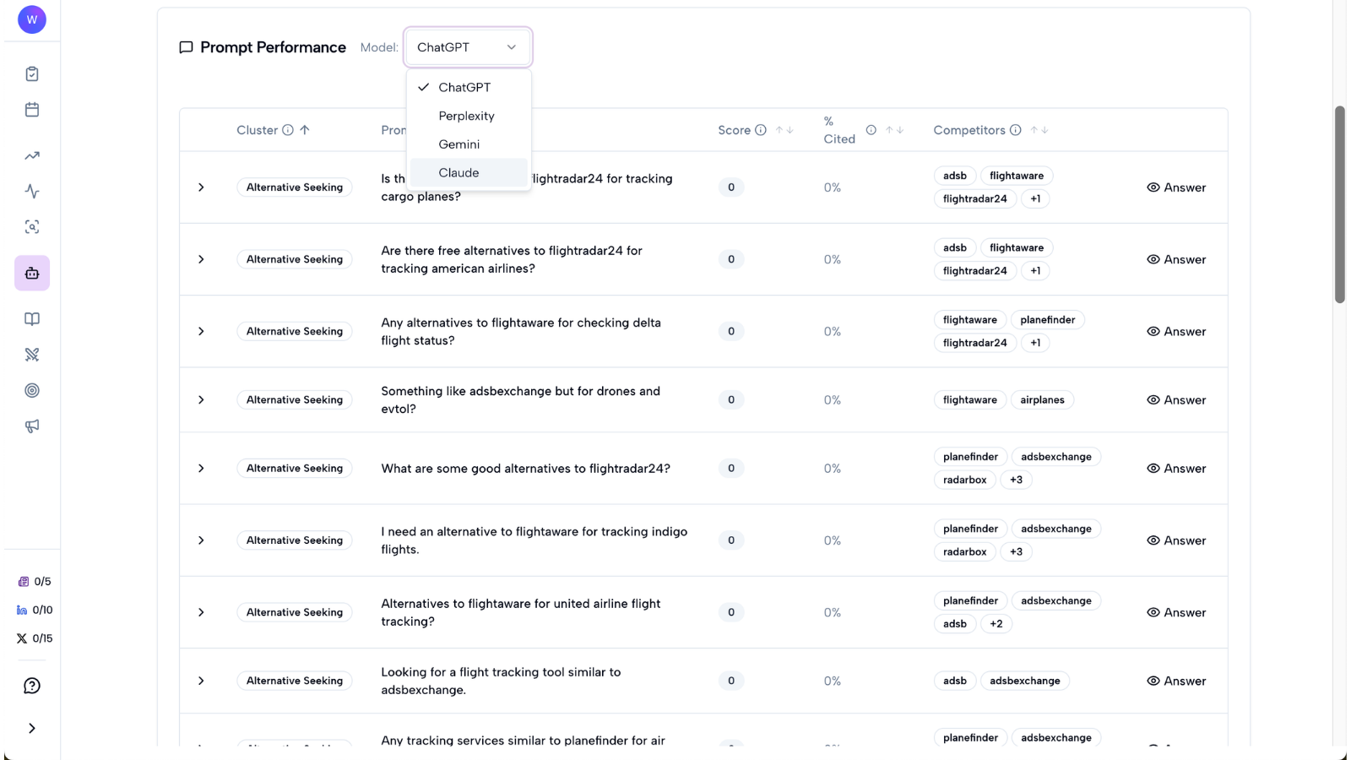Open the help question mark icon
1351x760 pixels.
coord(32,686)
